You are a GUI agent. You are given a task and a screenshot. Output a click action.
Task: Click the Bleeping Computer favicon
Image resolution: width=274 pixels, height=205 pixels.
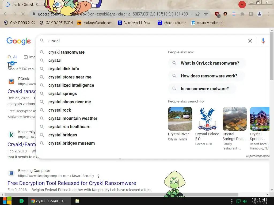[x=11, y=173]
